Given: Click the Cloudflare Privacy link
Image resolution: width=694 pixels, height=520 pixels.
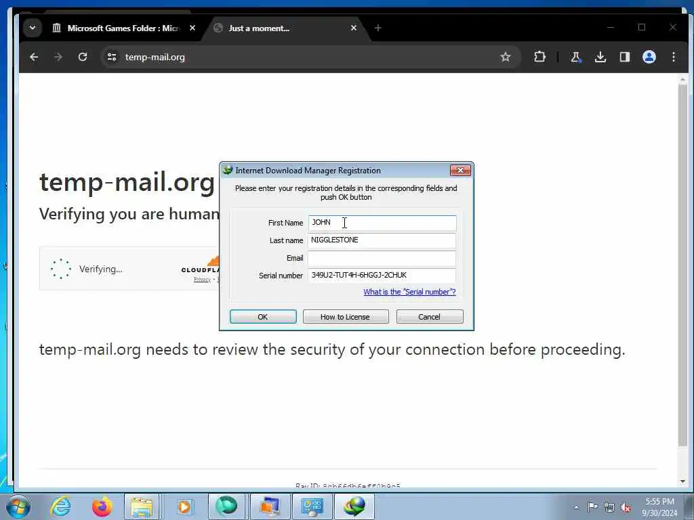Looking at the screenshot, I should pos(202,279).
